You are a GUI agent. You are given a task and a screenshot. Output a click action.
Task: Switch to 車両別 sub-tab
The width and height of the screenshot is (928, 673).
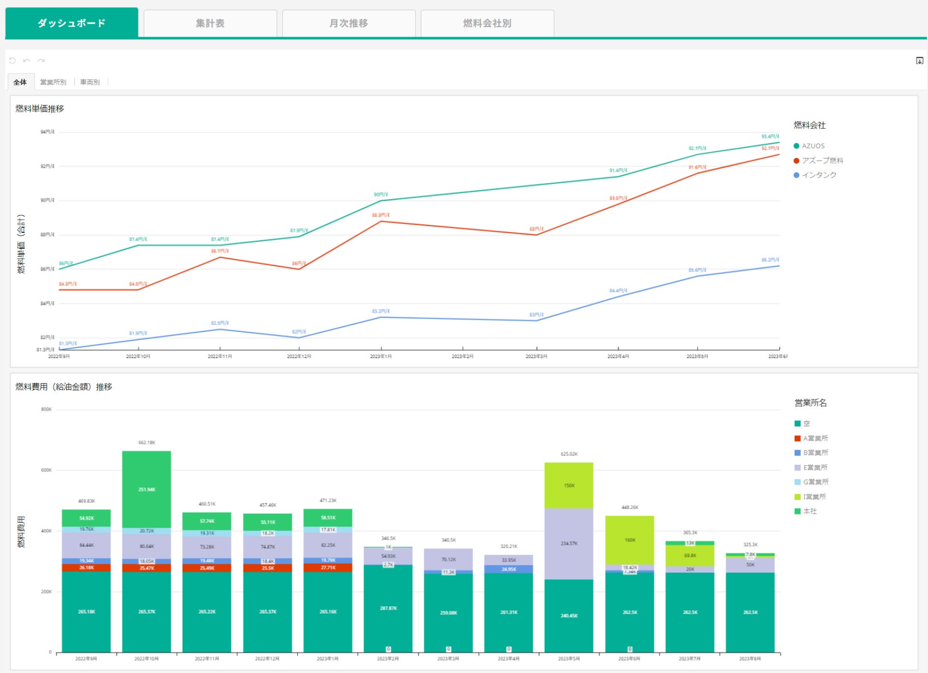tap(90, 82)
